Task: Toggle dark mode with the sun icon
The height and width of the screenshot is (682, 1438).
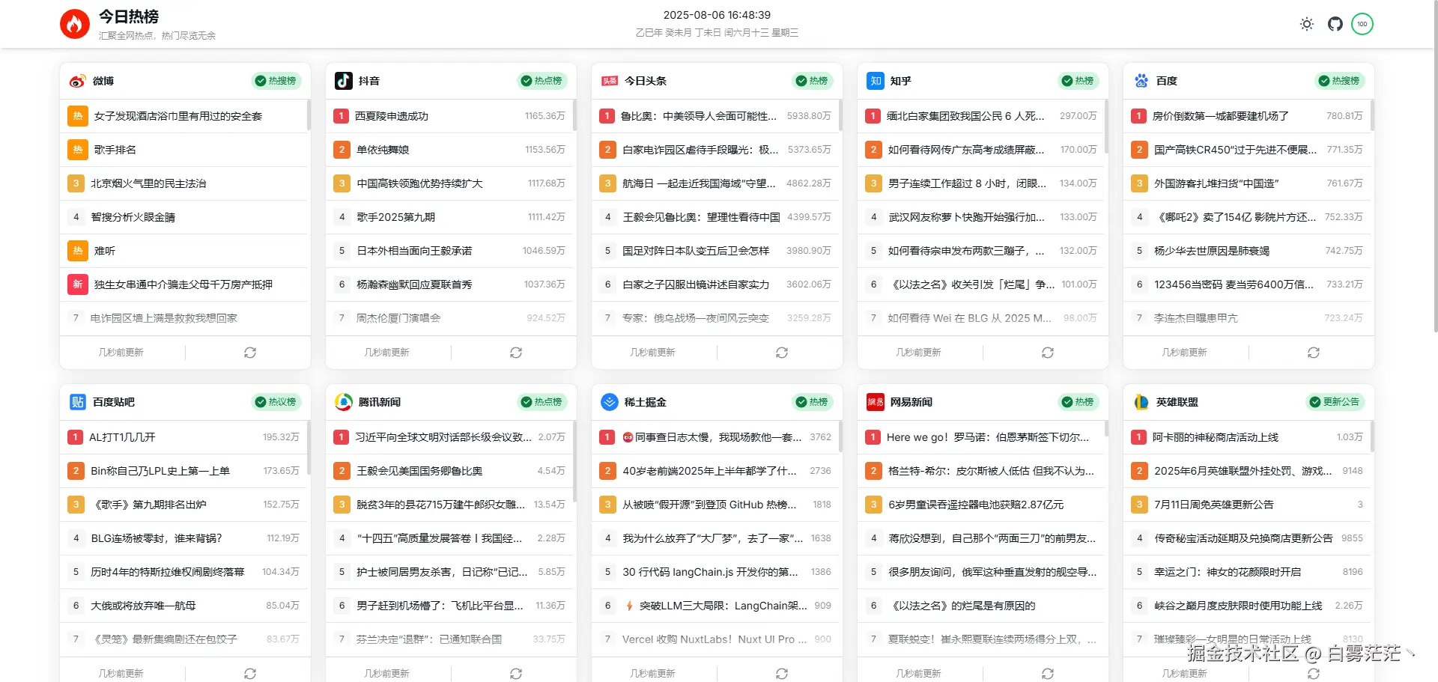Action: 1306,23
